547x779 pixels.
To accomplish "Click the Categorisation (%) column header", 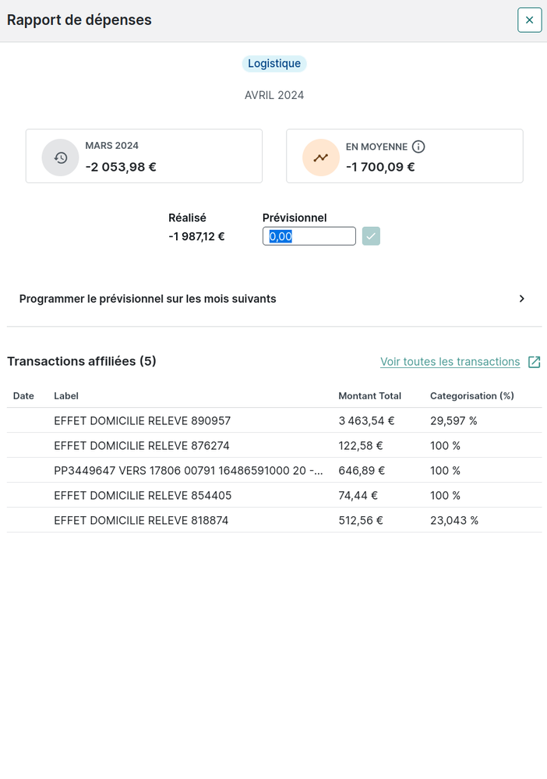I will (471, 396).
